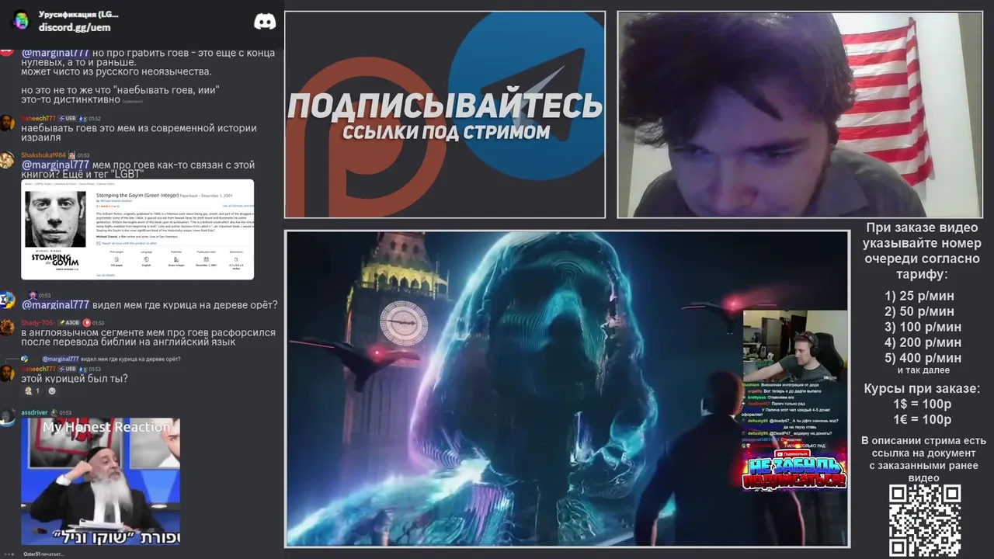The image size is (994, 559).
Task: Click the ССЫЛКИ ПОД СТРИМОМ banner subtitle
Action: click(x=446, y=132)
